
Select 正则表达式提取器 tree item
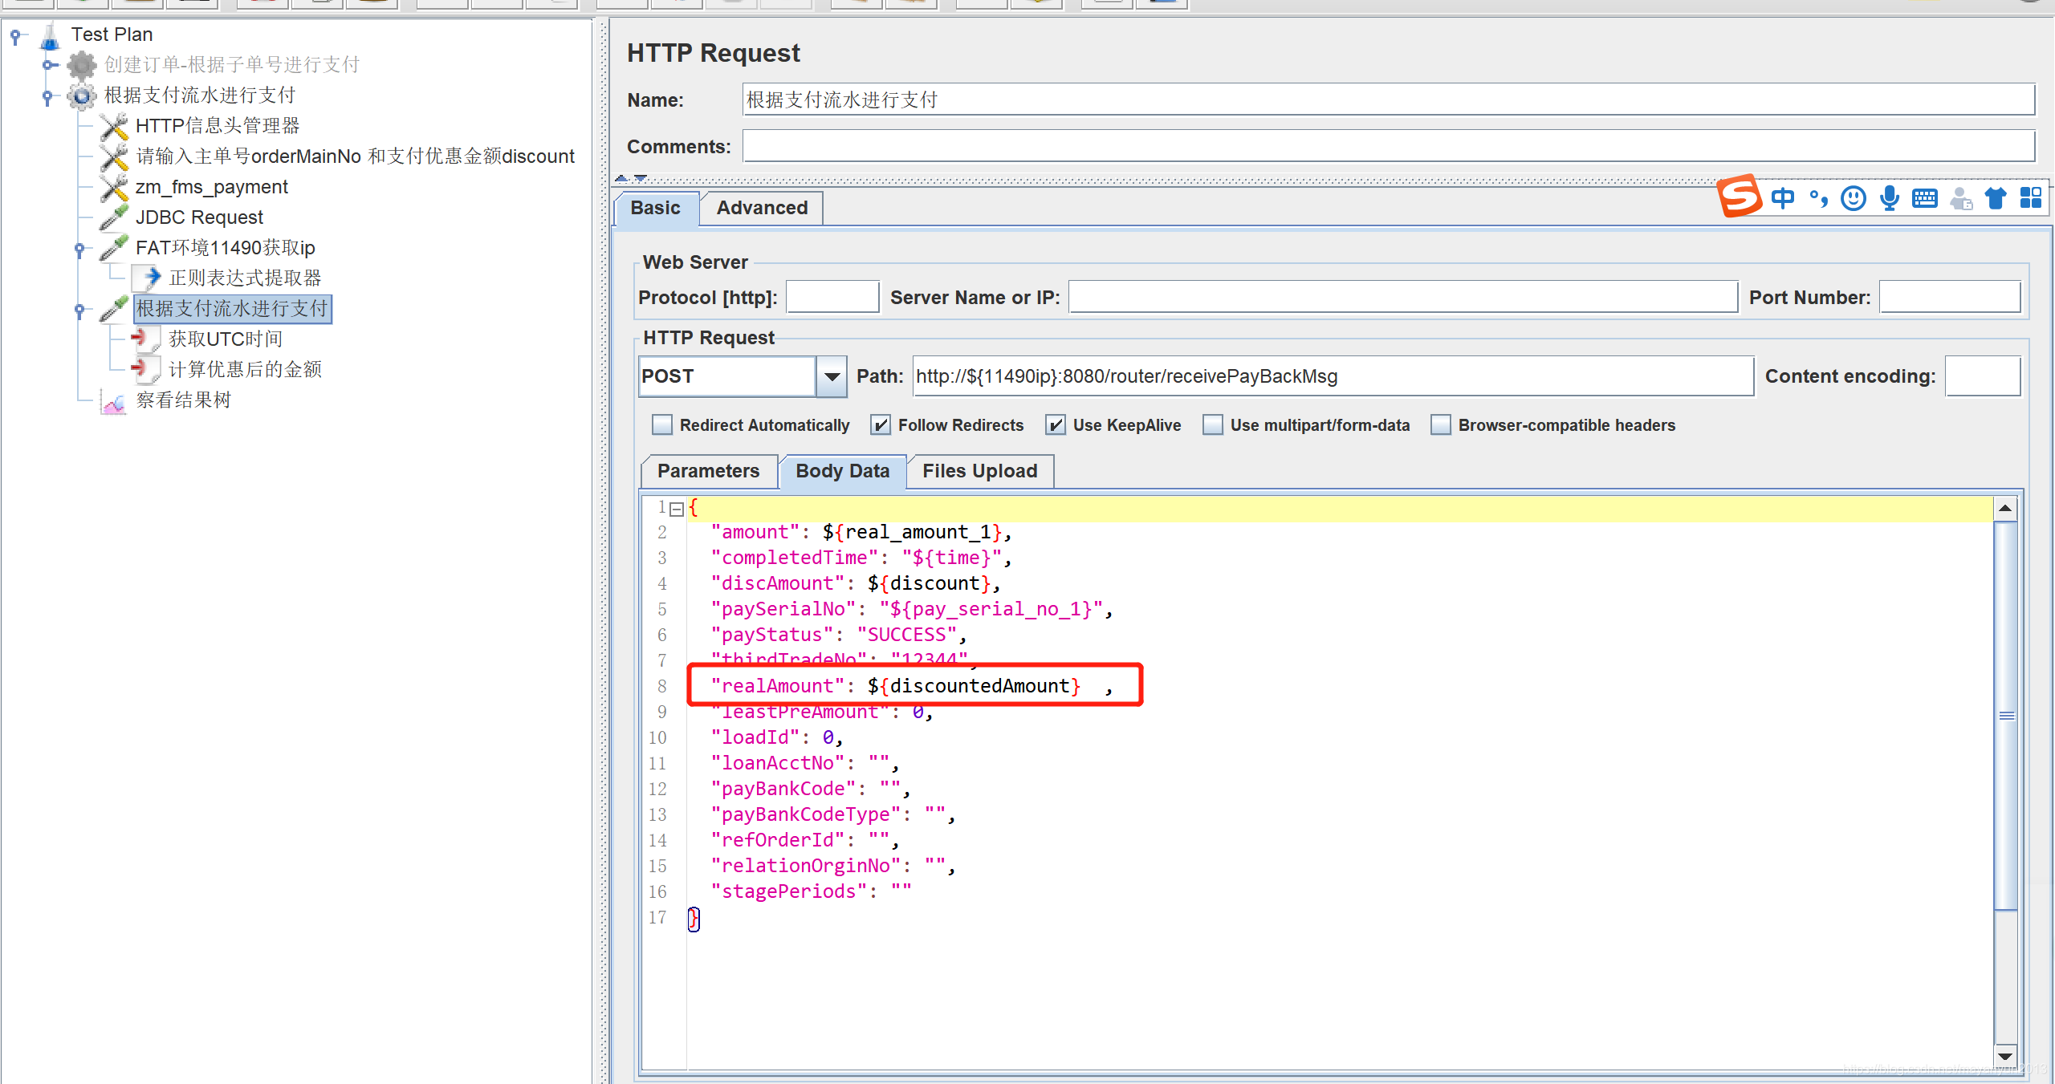click(245, 278)
